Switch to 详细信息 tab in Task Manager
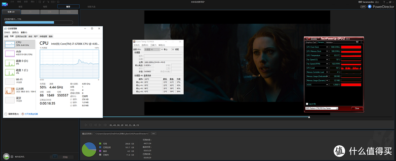396x161 pixels. coord(43,36)
